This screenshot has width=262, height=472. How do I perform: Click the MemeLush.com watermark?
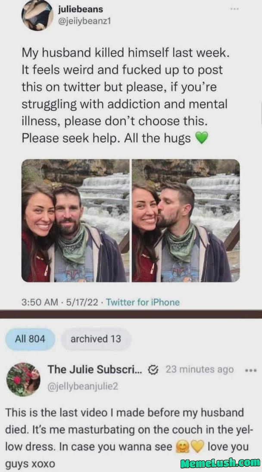pyautogui.click(x=221, y=463)
